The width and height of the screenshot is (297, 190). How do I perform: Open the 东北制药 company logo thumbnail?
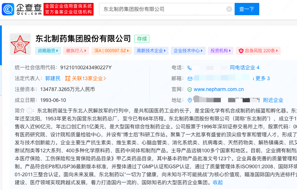20,44
